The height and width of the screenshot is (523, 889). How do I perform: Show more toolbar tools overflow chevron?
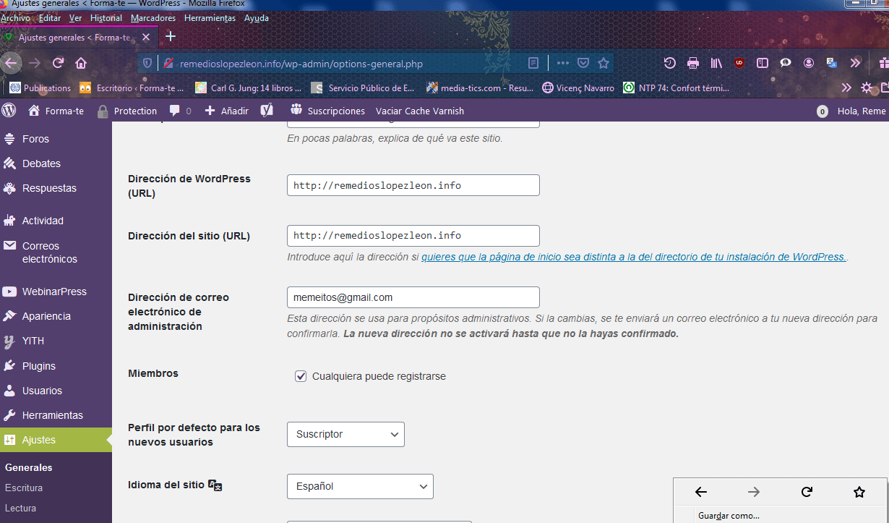tap(855, 63)
